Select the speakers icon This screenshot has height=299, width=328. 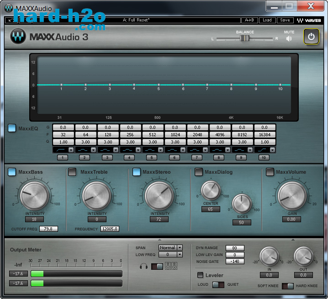coord(171,266)
